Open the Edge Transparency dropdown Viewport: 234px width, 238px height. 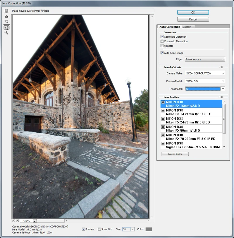tap(205, 59)
